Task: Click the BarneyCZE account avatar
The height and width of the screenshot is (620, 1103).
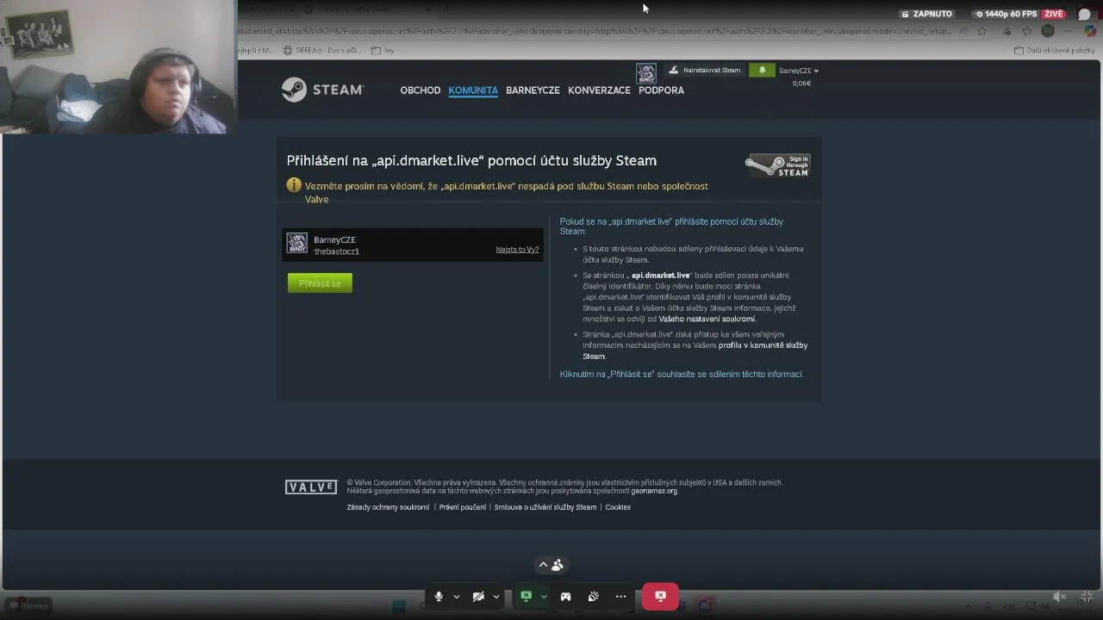Action: pyautogui.click(x=296, y=244)
